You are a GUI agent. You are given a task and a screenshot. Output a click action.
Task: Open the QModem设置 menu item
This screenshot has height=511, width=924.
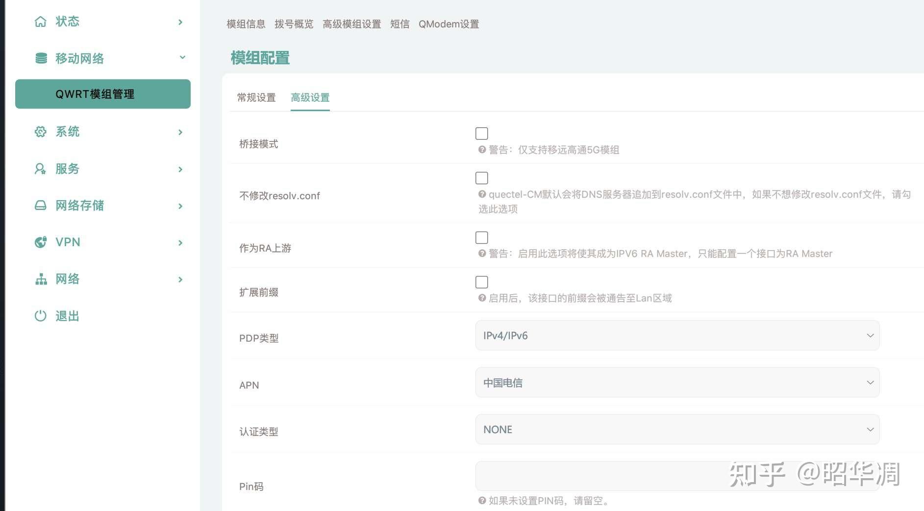[449, 24]
